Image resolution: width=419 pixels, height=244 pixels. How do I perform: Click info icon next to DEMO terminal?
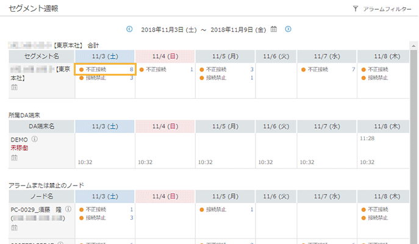point(34,139)
